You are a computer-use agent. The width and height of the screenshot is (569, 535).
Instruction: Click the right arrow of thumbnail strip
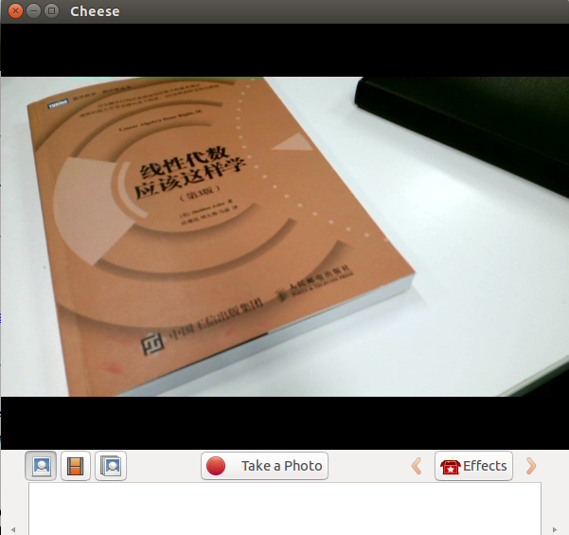pyautogui.click(x=555, y=529)
